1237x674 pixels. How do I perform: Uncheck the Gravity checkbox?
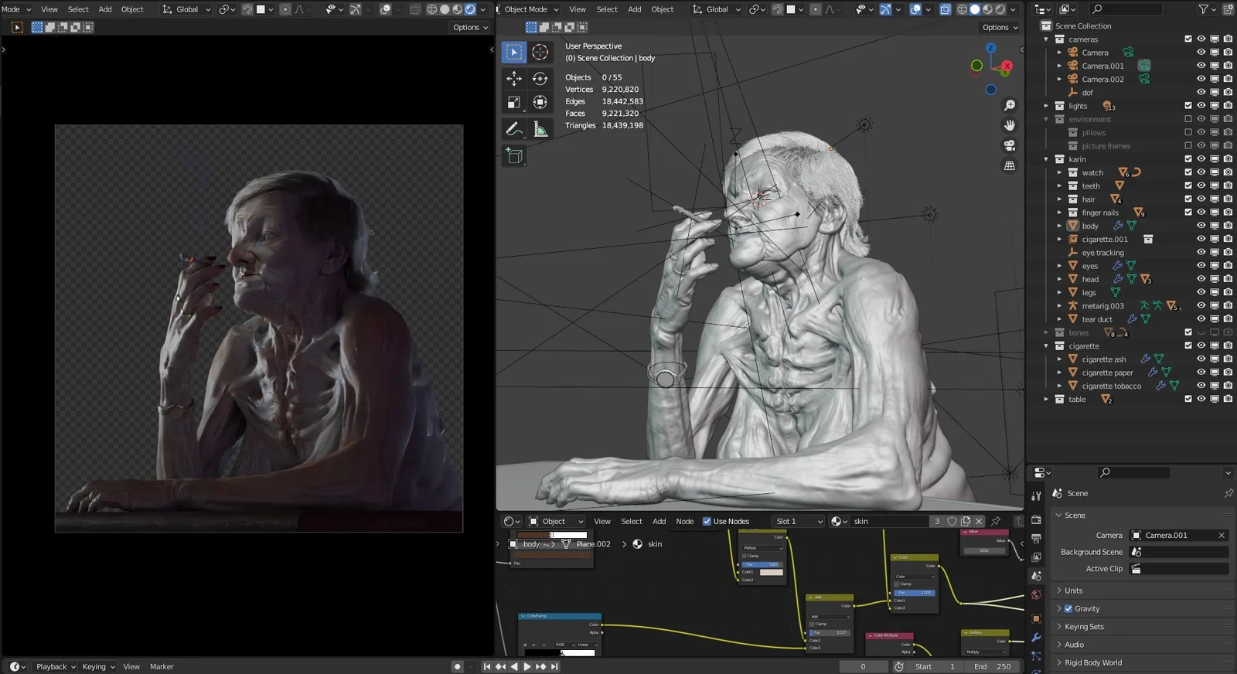click(x=1068, y=609)
